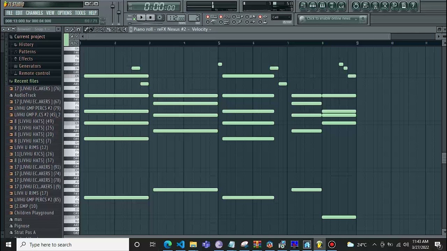Click the FL Studio taskbar icon

coord(319,244)
